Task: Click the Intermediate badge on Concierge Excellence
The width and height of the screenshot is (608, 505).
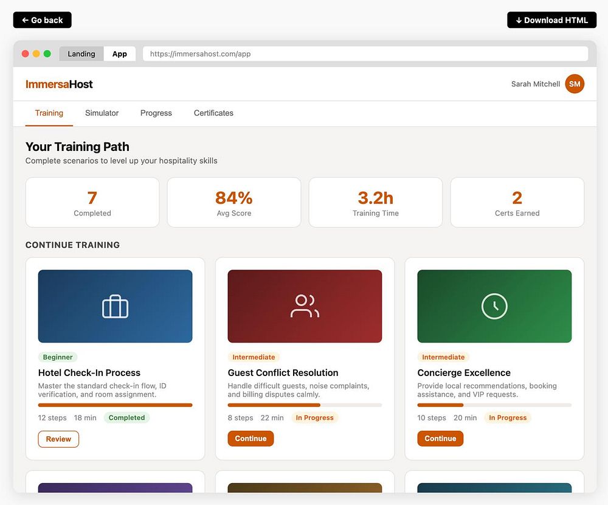Action: coord(443,357)
